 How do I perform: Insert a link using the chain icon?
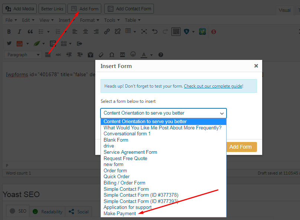tap(107, 32)
